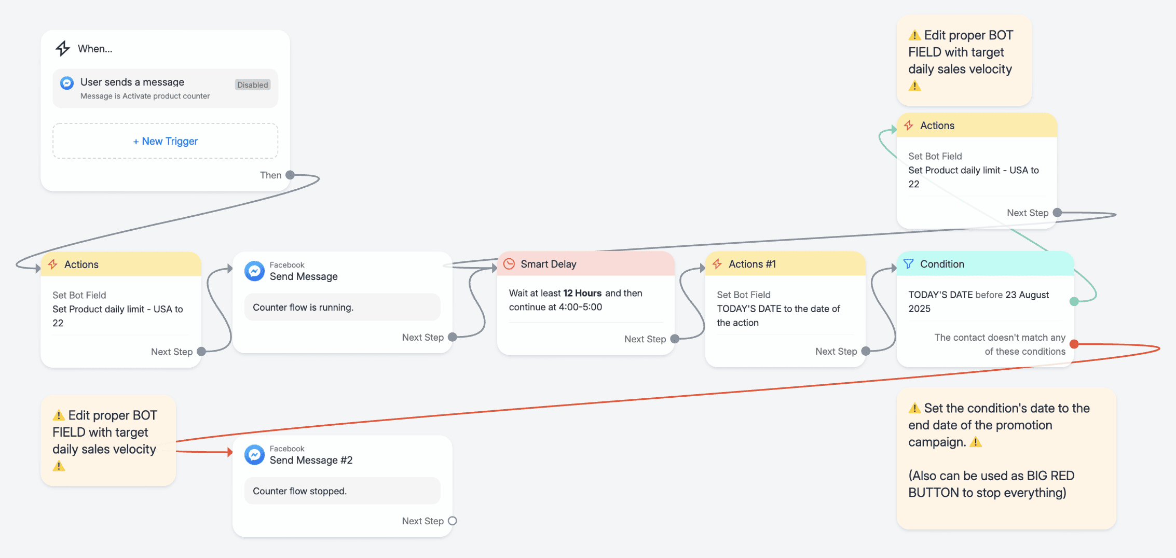Open the Counter flow is running message bubble
Viewport: 1176px width, 558px height.
(x=342, y=308)
